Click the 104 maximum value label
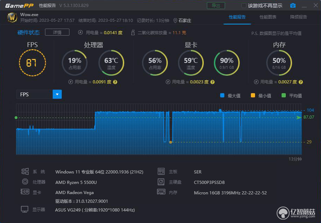The width and height of the screenshot is (321, 223). (x=310, y=110)
